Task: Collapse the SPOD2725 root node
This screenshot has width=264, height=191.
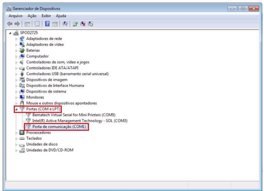Action: [x=10, y=33]
